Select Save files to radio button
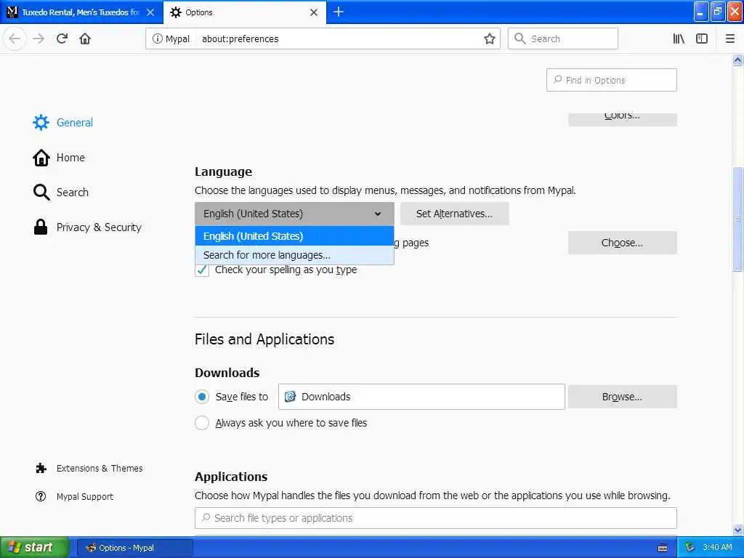 click(x=202, y=397)
